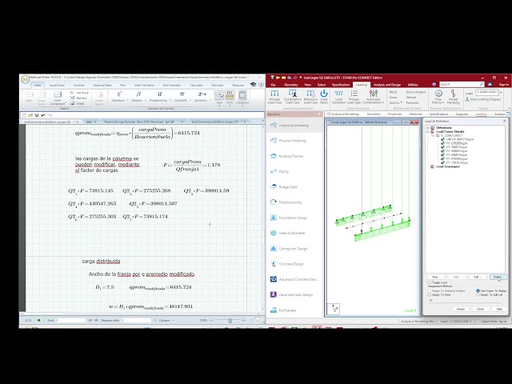Open Mathcad worksheet tabs overflow arrow
Screen dimensions: 512x384
[262, 122]
